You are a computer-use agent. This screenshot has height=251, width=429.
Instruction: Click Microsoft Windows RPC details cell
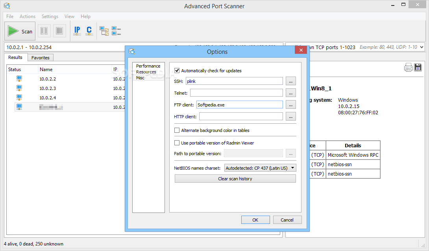click(353, 155)
